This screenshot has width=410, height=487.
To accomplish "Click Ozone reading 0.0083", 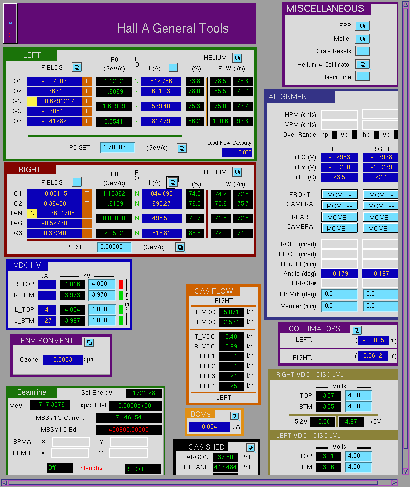I will click(x=63, y=360).
